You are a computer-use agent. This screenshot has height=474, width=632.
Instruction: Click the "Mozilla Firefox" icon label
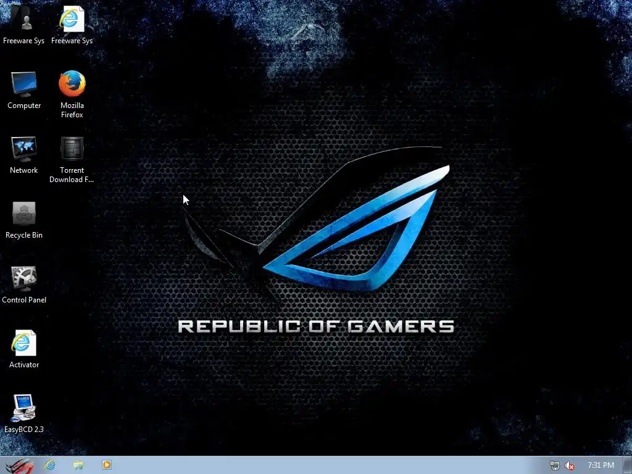(72, 110)
